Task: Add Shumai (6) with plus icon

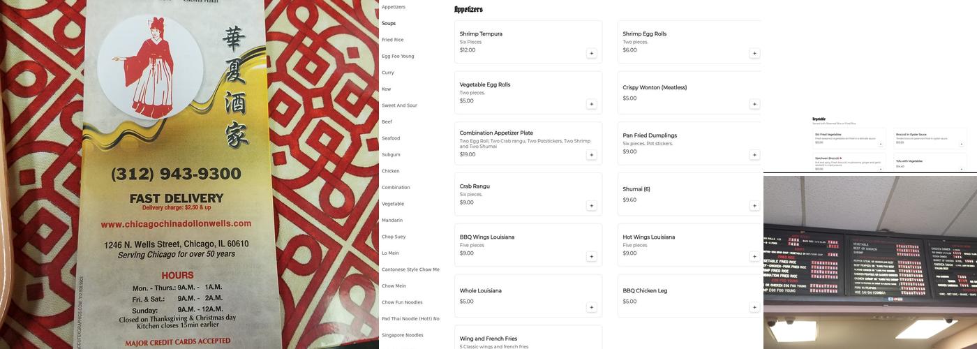Action: (x=754, y=206)
